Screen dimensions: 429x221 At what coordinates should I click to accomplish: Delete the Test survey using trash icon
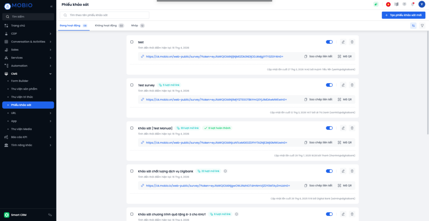click(x=352, y=85)
